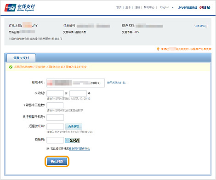The image size is (216, 180).
Task: Open the 登录 login link
Action: [x=128, y=7]
